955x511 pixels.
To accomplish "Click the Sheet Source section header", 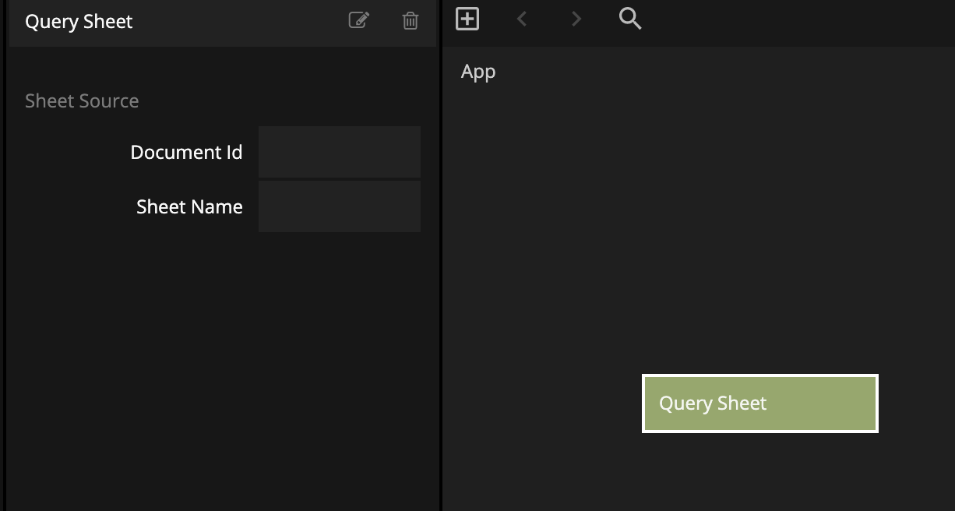I will (x=82, y=101).
